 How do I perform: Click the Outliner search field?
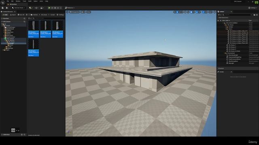237,15
